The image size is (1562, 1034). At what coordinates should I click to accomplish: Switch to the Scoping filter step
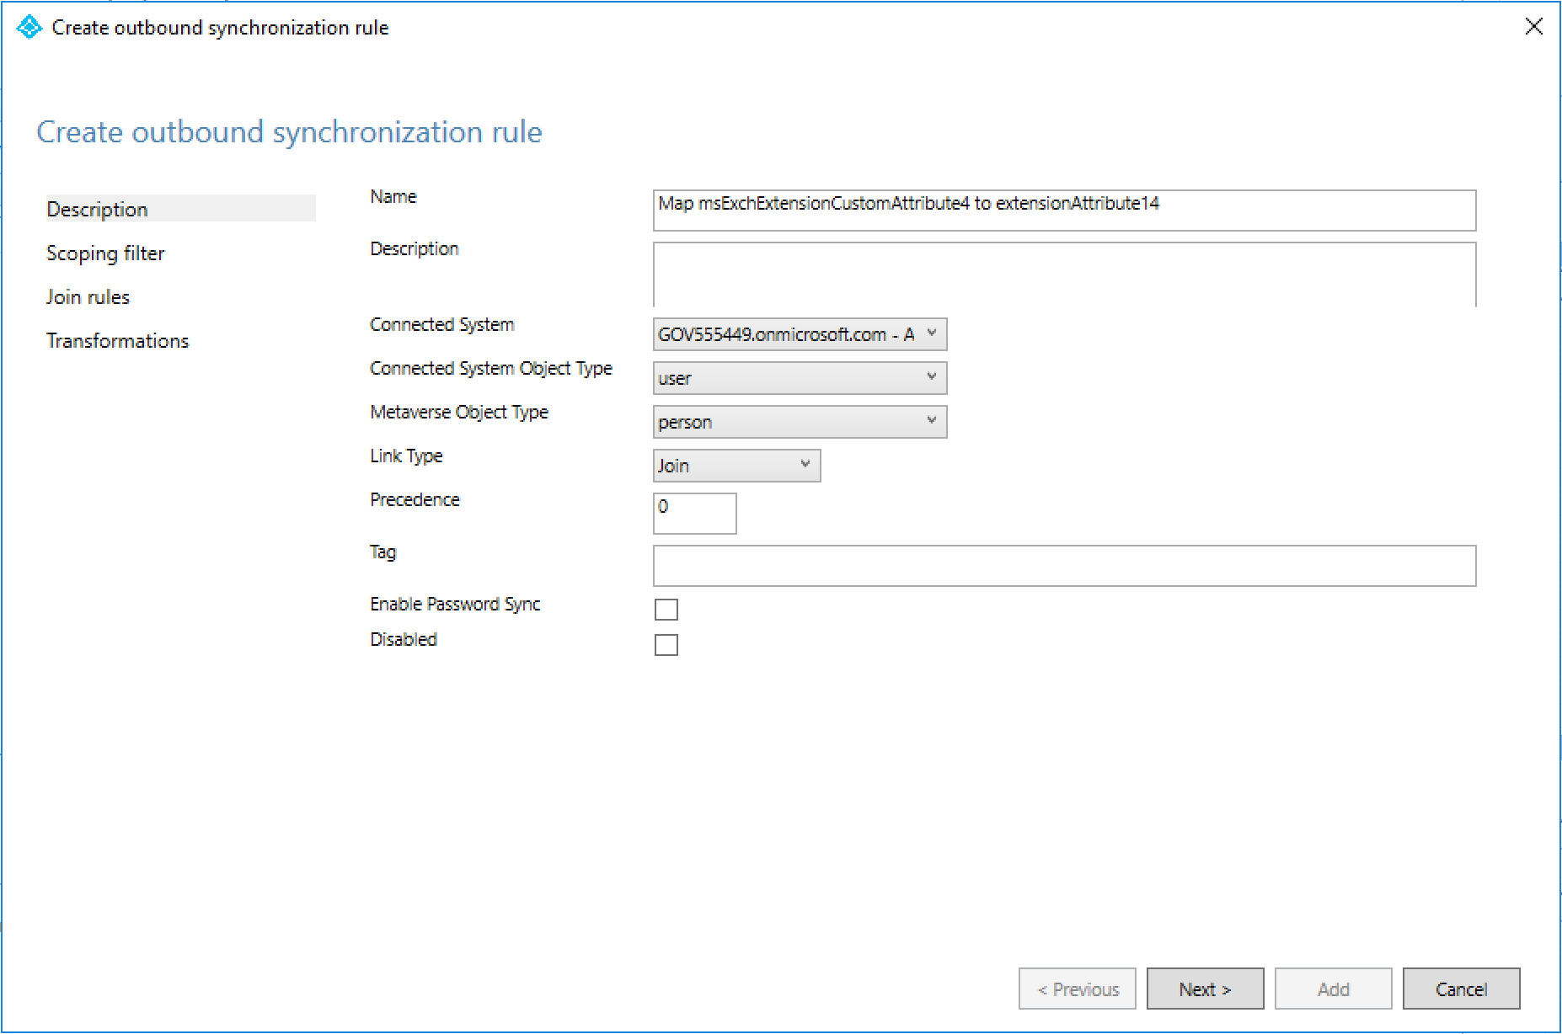(105, 253)
